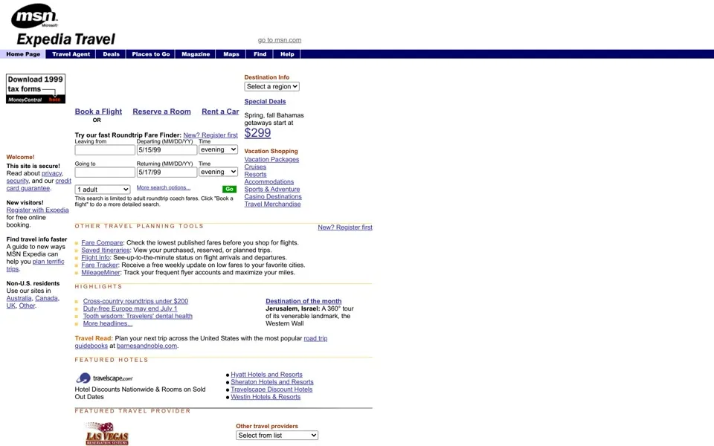Open Travelscape Discount Hotels link
This screenshot has width=714, height=446.
tap(271, 389)
